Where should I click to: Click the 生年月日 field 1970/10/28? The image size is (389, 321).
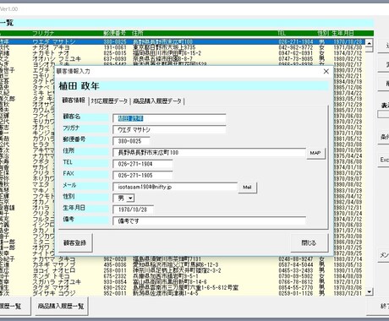coord(133,209)
